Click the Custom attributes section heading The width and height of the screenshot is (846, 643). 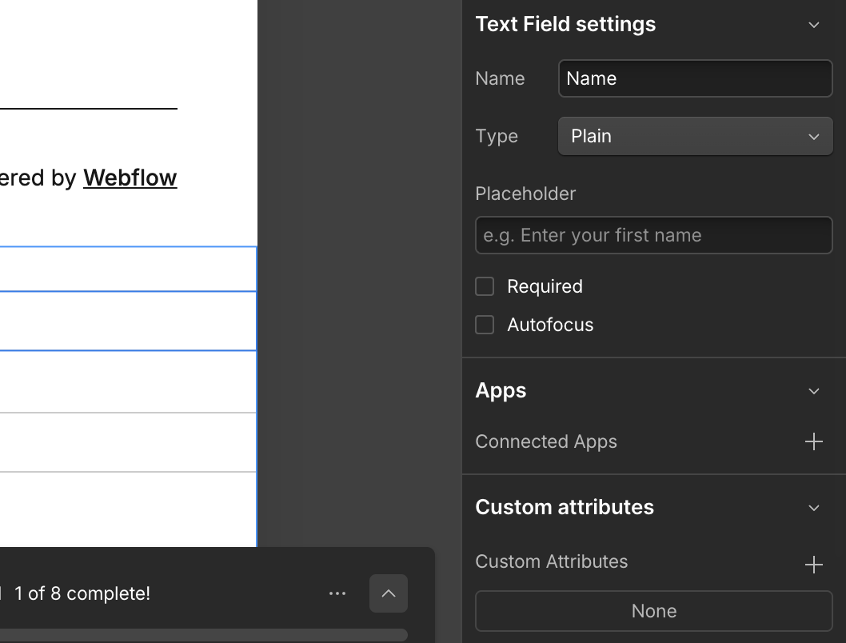click(565, 507)
